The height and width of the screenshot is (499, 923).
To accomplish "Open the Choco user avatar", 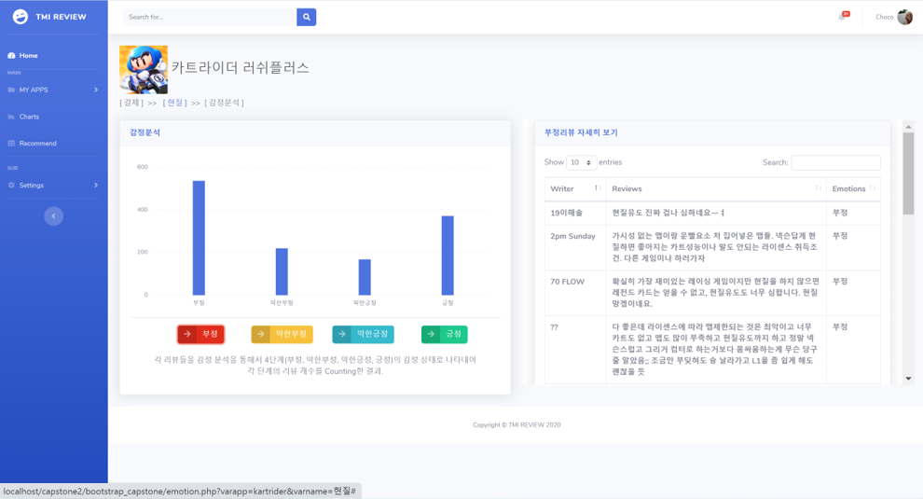I will pyautogui.click(x=904, y=17).
